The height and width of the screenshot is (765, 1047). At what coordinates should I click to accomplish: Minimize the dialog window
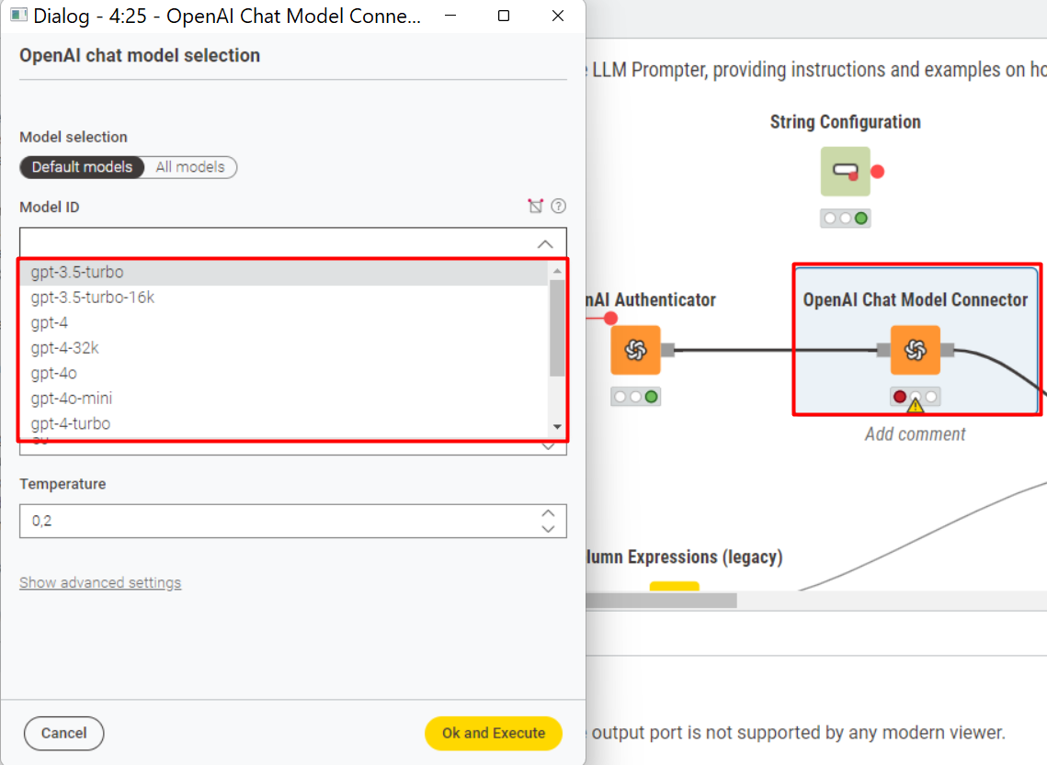click(x=450, y=16)
